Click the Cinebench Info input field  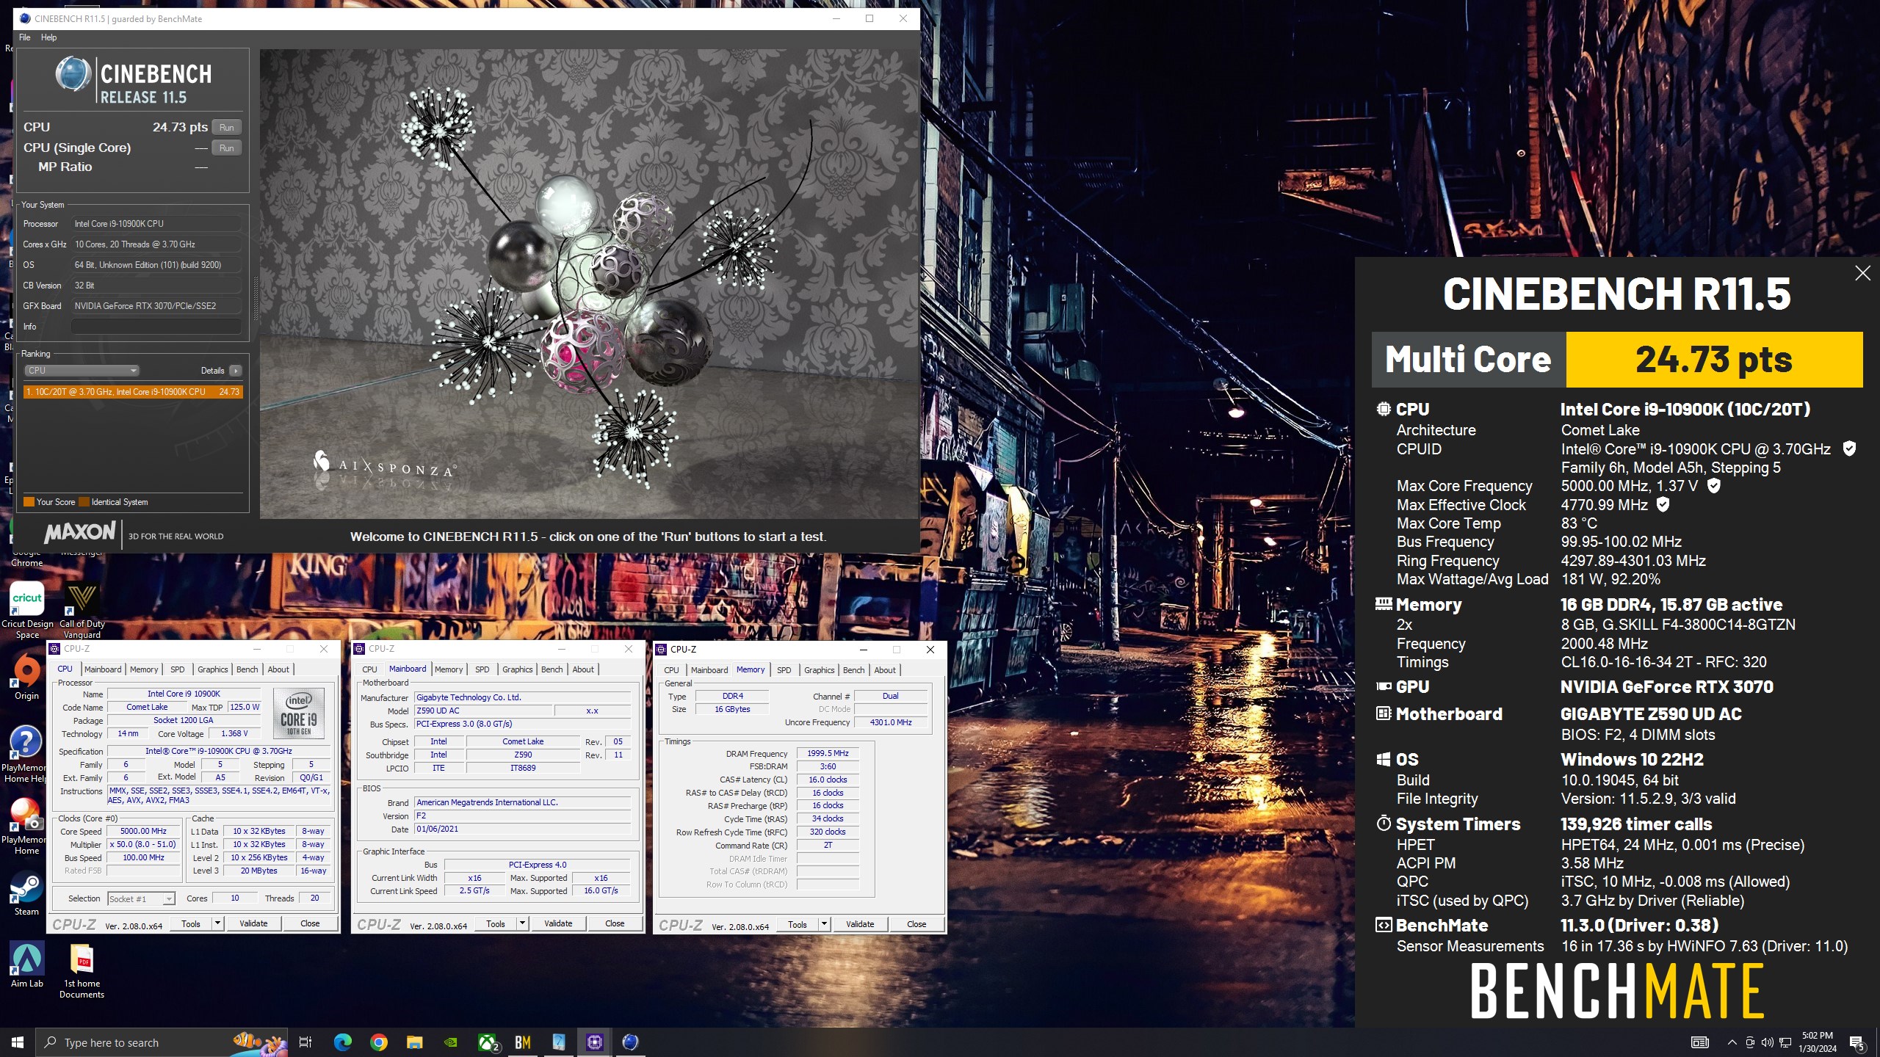coord(156,327)
